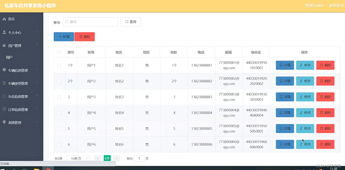Click the 车位信息管理 power icon
345x170 pixels.
point(4,96)
